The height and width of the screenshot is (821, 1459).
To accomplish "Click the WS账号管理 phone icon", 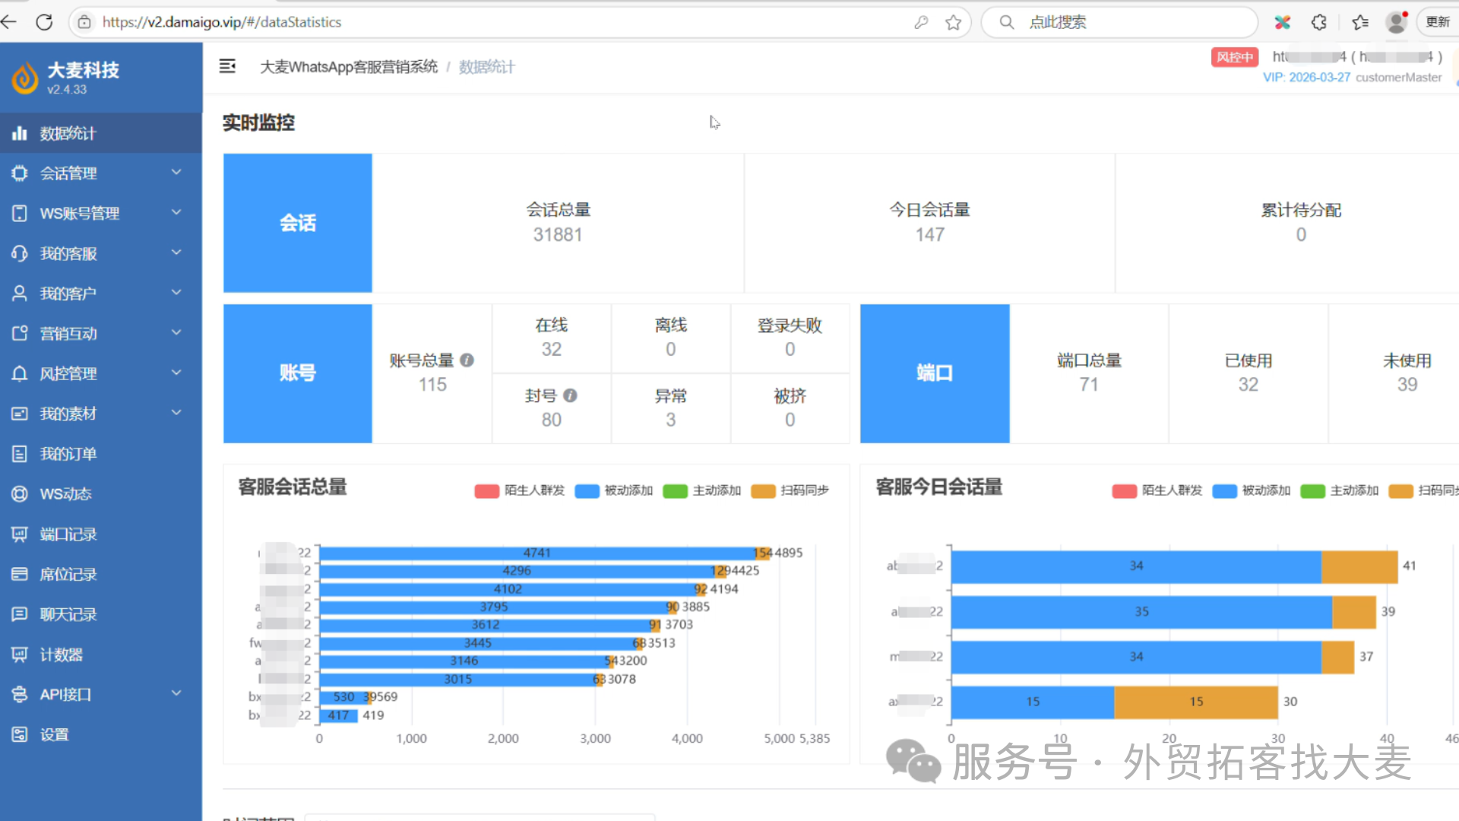I will point(20,214).
